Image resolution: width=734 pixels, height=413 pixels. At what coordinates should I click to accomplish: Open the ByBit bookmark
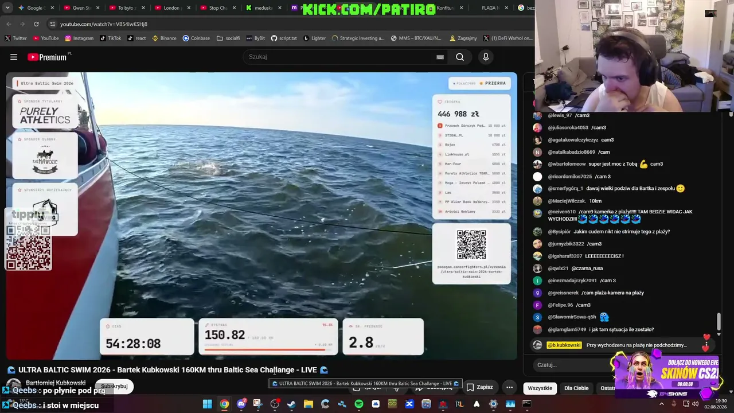click(256, 38)
